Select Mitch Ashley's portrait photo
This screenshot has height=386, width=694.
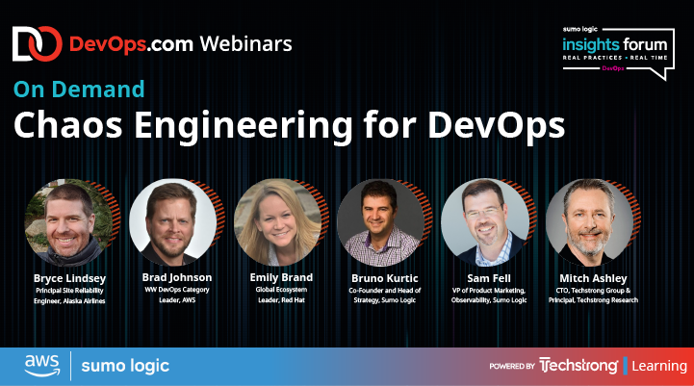pos(589,222)
